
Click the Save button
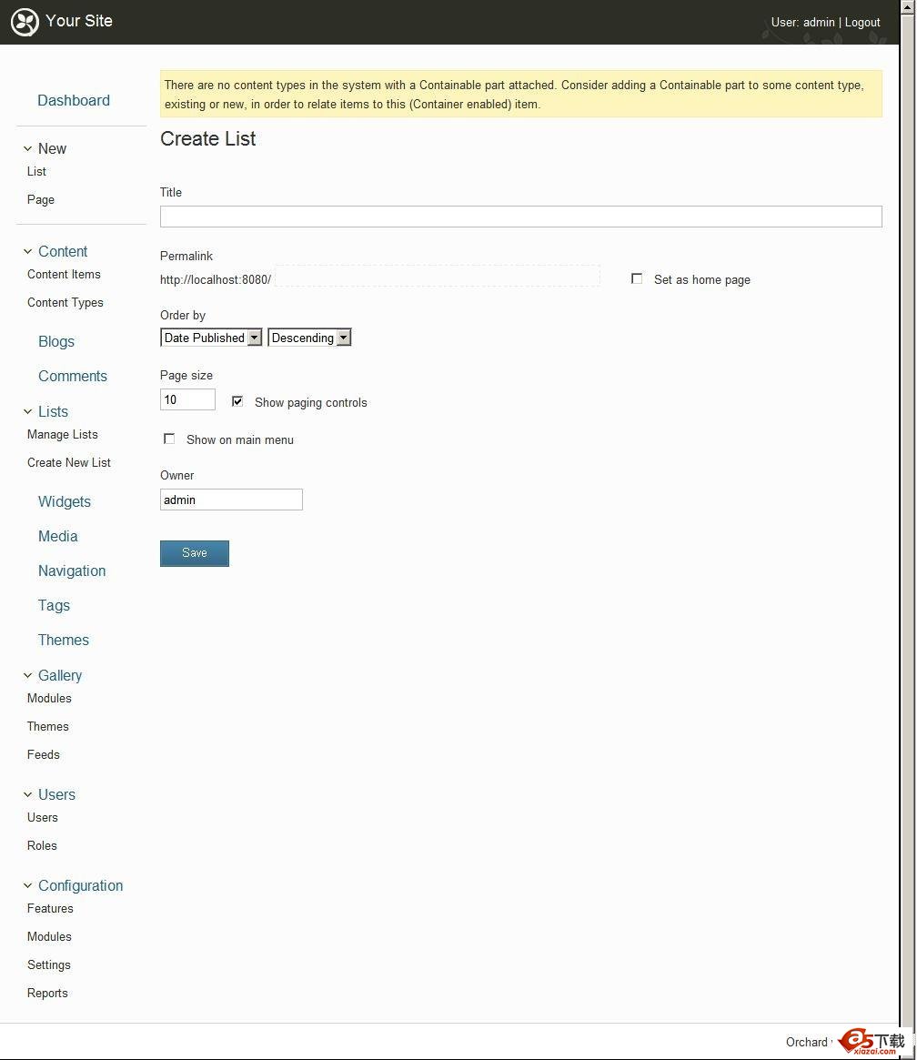tap(195, 554)
